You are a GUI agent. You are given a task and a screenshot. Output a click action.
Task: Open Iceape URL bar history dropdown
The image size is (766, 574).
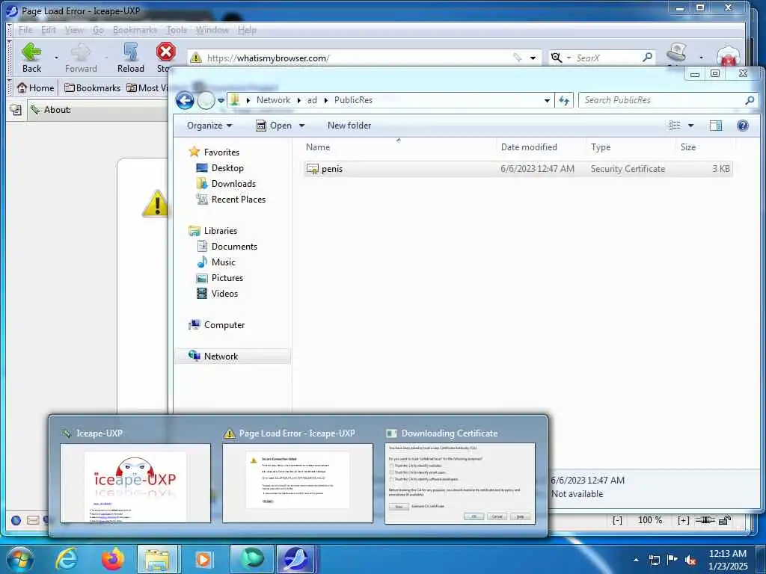[533, 58]
